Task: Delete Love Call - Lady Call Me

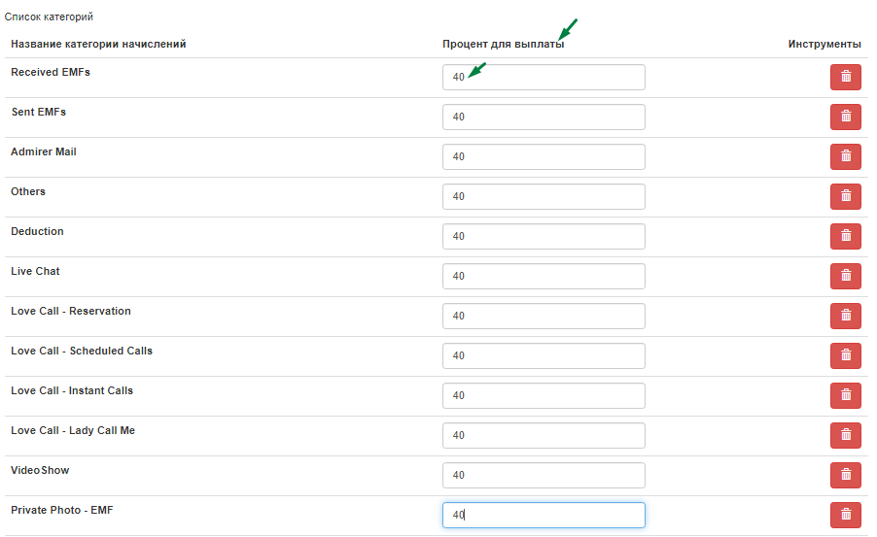Action: coord(845,435)
